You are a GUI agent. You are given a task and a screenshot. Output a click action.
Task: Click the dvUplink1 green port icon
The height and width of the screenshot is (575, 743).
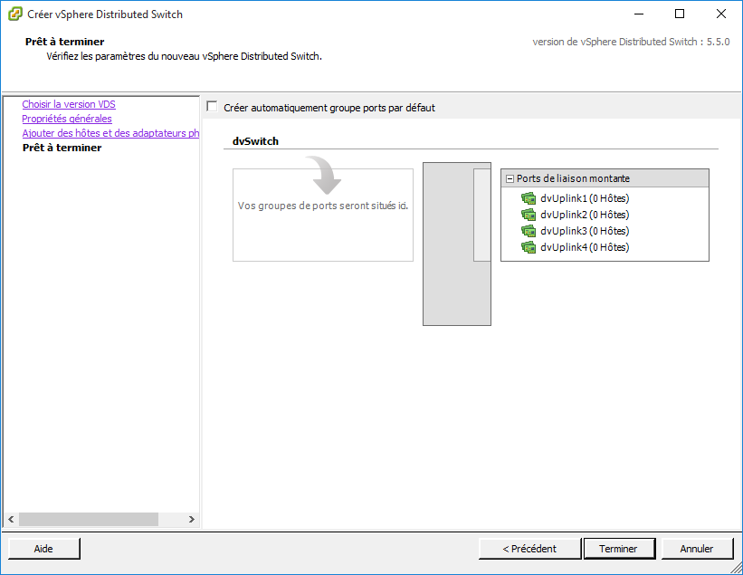pyautogui.click(x=529, y=198)
